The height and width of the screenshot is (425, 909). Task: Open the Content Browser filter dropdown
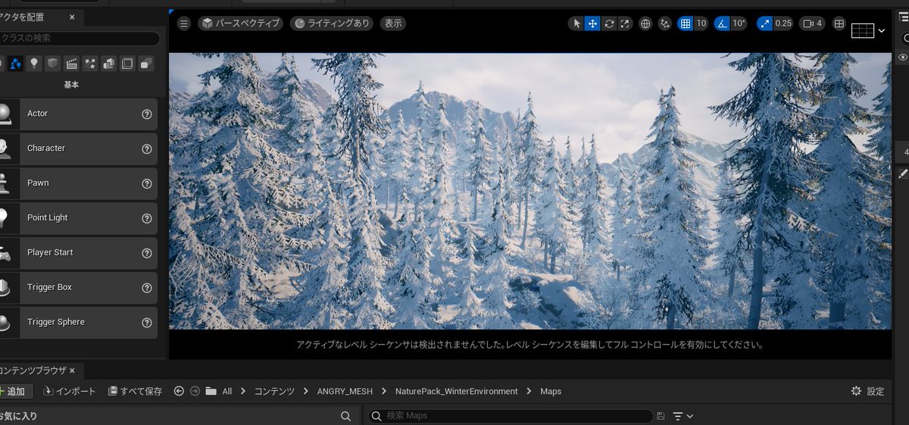683,416
